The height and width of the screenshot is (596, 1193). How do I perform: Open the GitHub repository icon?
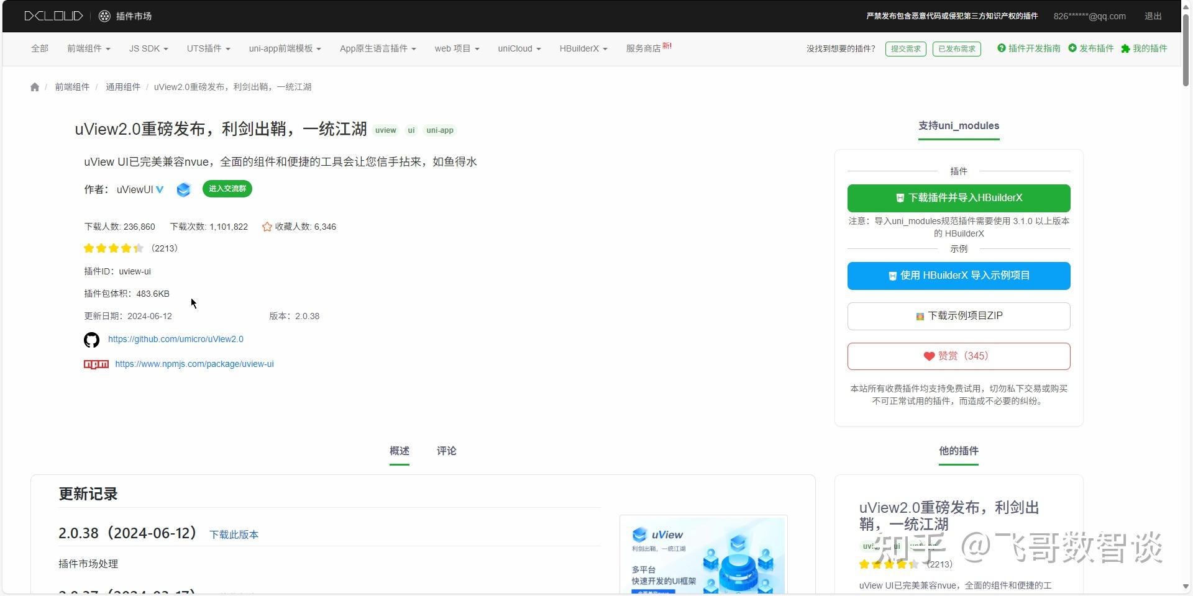tap(91, 340)
